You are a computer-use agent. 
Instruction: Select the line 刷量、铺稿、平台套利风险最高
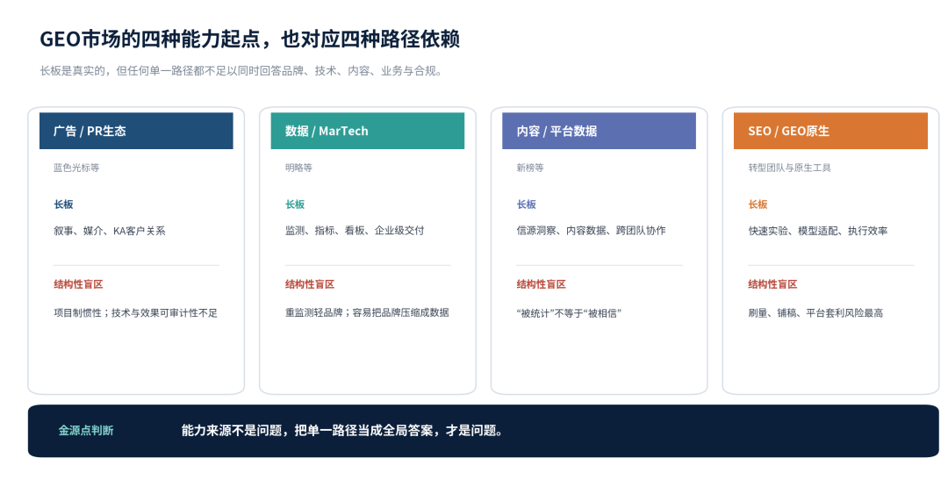(815, 312)
